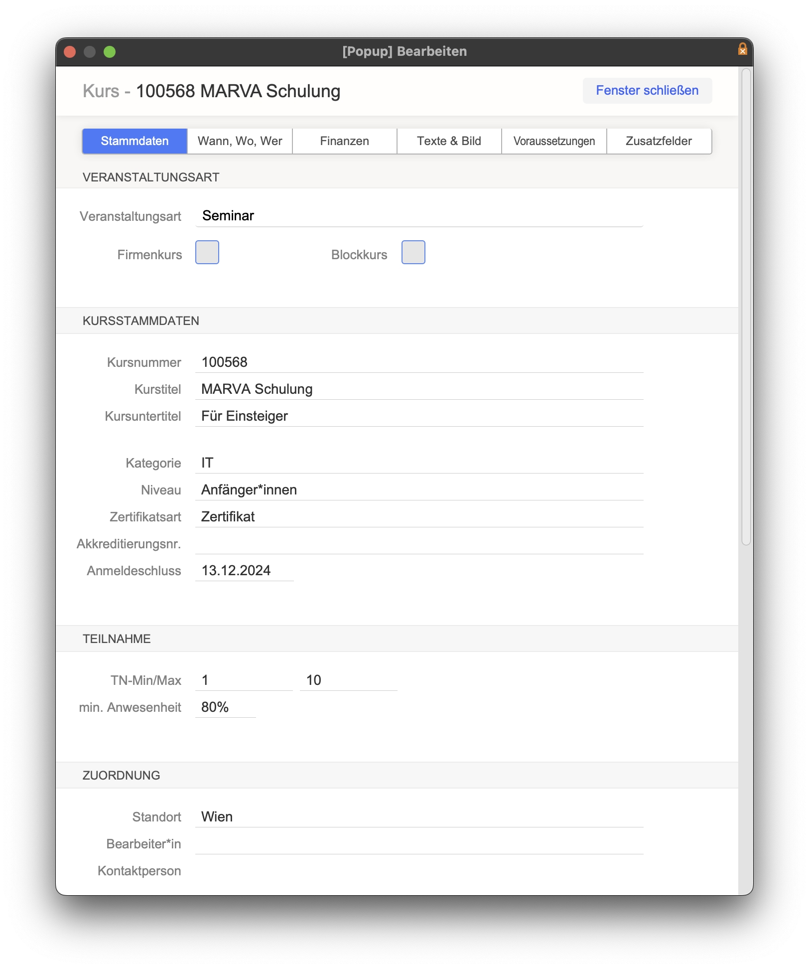Image resolution: width=809 pixels, height=969 pixels.
Task: Open the Zertifikatsart dropdown
Action: pyautogui.click(x=418, y=517)
